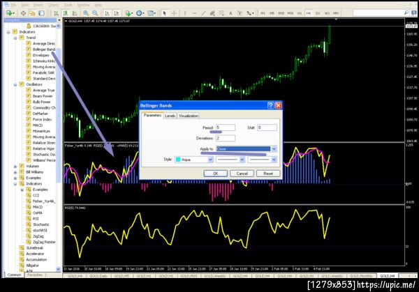Click the Bollinger Bands dialog help icon
This screenshot has height=292, width=419.
tap(270, 105)
